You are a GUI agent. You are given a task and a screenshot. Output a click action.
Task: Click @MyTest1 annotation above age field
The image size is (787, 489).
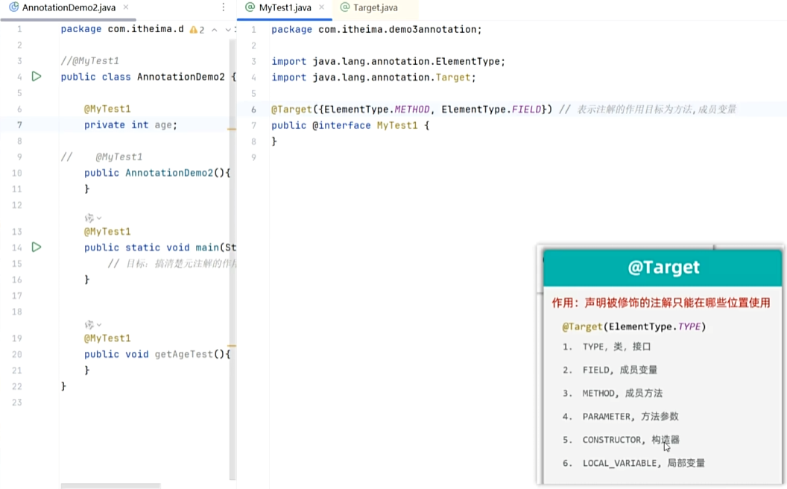pos(107,109)
